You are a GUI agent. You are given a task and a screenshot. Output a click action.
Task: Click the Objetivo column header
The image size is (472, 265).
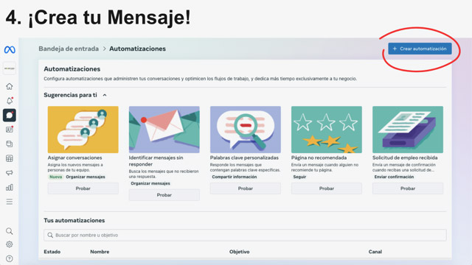coord(239,252)
